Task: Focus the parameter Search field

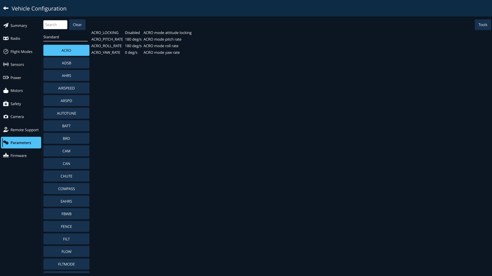Action: point(55,25)
